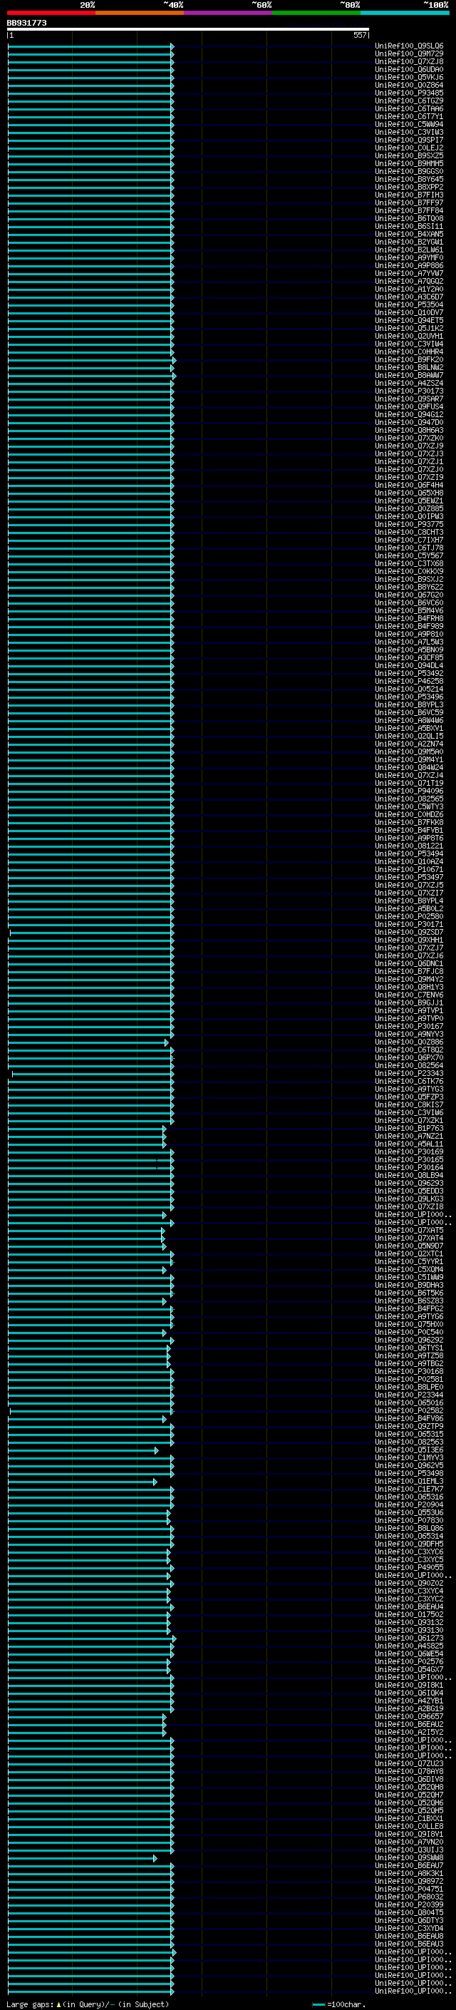Select hit UniRef100_P53496
Image resolution: width=456 pixels, height=2010 pixels.
(x=409, y=697)
